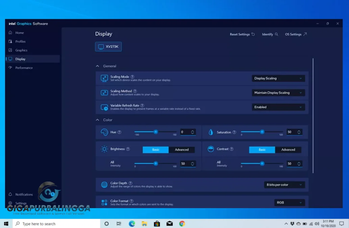Open Microsoft Store from taskbar
The height and width of the screenshot is (228, 349).
pos(157,224)
